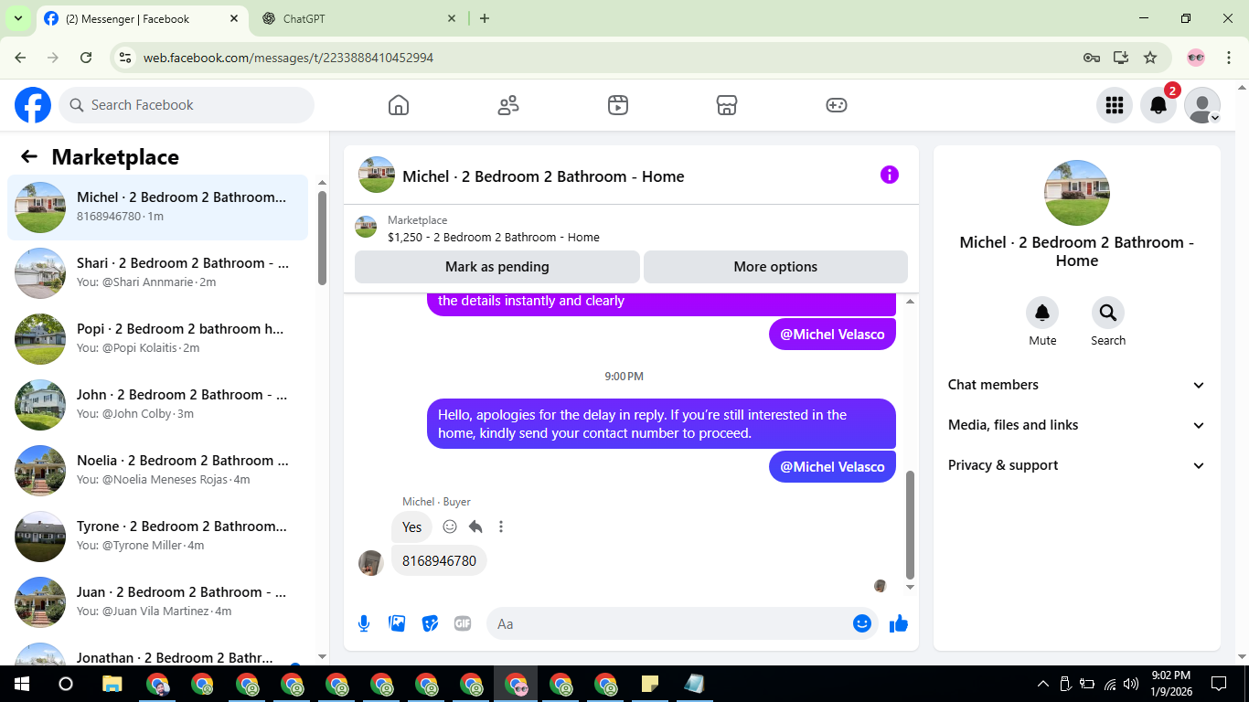Viewport: 1249px width, 702px height.
Task: Open the tab search dropdown arrow
Action: [x=17, y=18]
